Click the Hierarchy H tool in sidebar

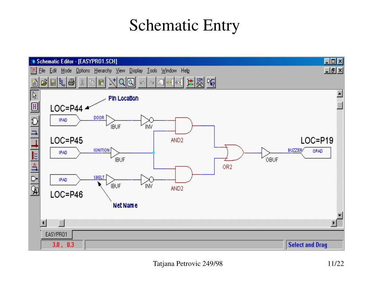pos(35,107)
